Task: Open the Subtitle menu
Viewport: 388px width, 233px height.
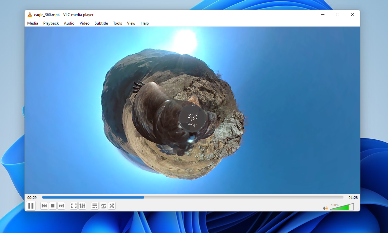Action: (x=101, y=23)
